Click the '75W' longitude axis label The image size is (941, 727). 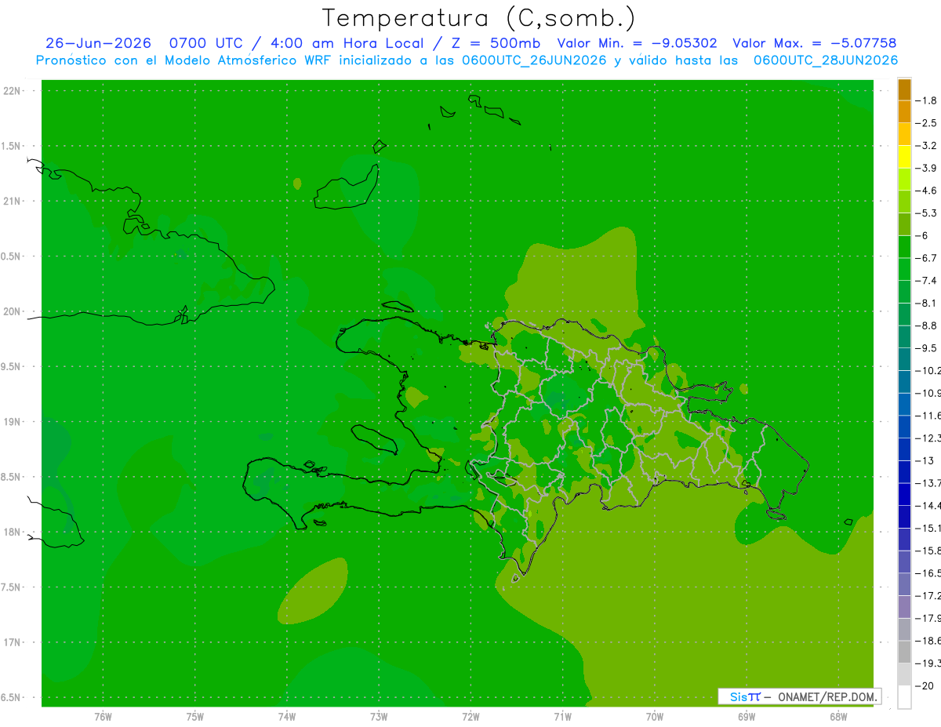195,717
